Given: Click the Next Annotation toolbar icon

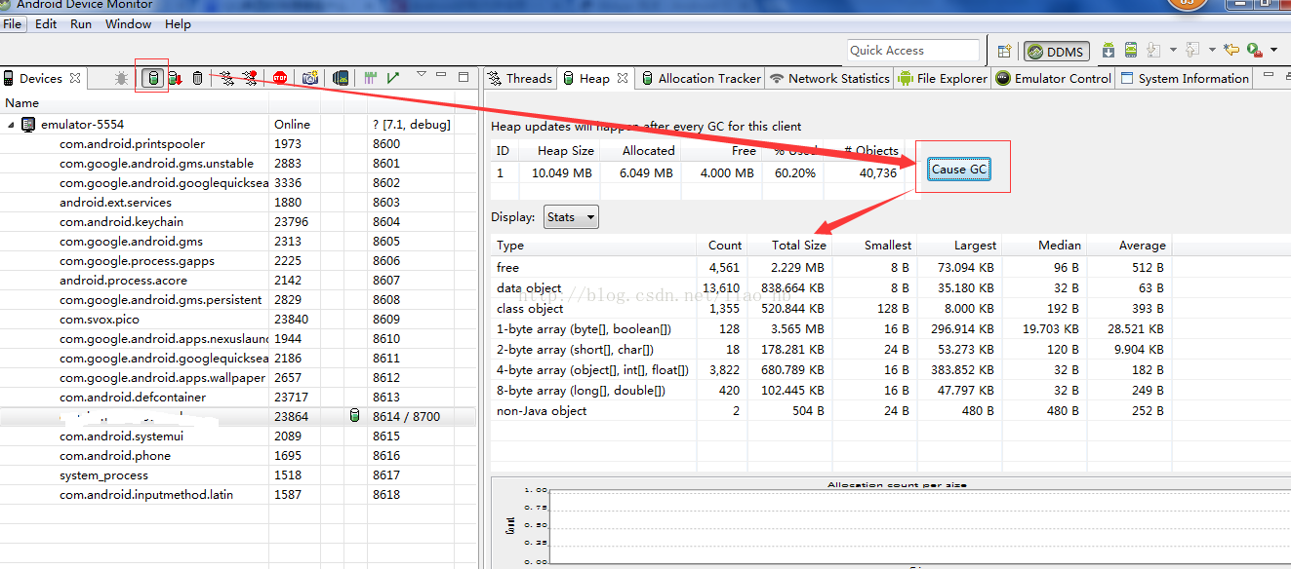Looking at the screenshot, I should click(1153, 50).
